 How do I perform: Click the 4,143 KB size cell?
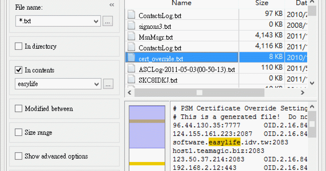269,35
